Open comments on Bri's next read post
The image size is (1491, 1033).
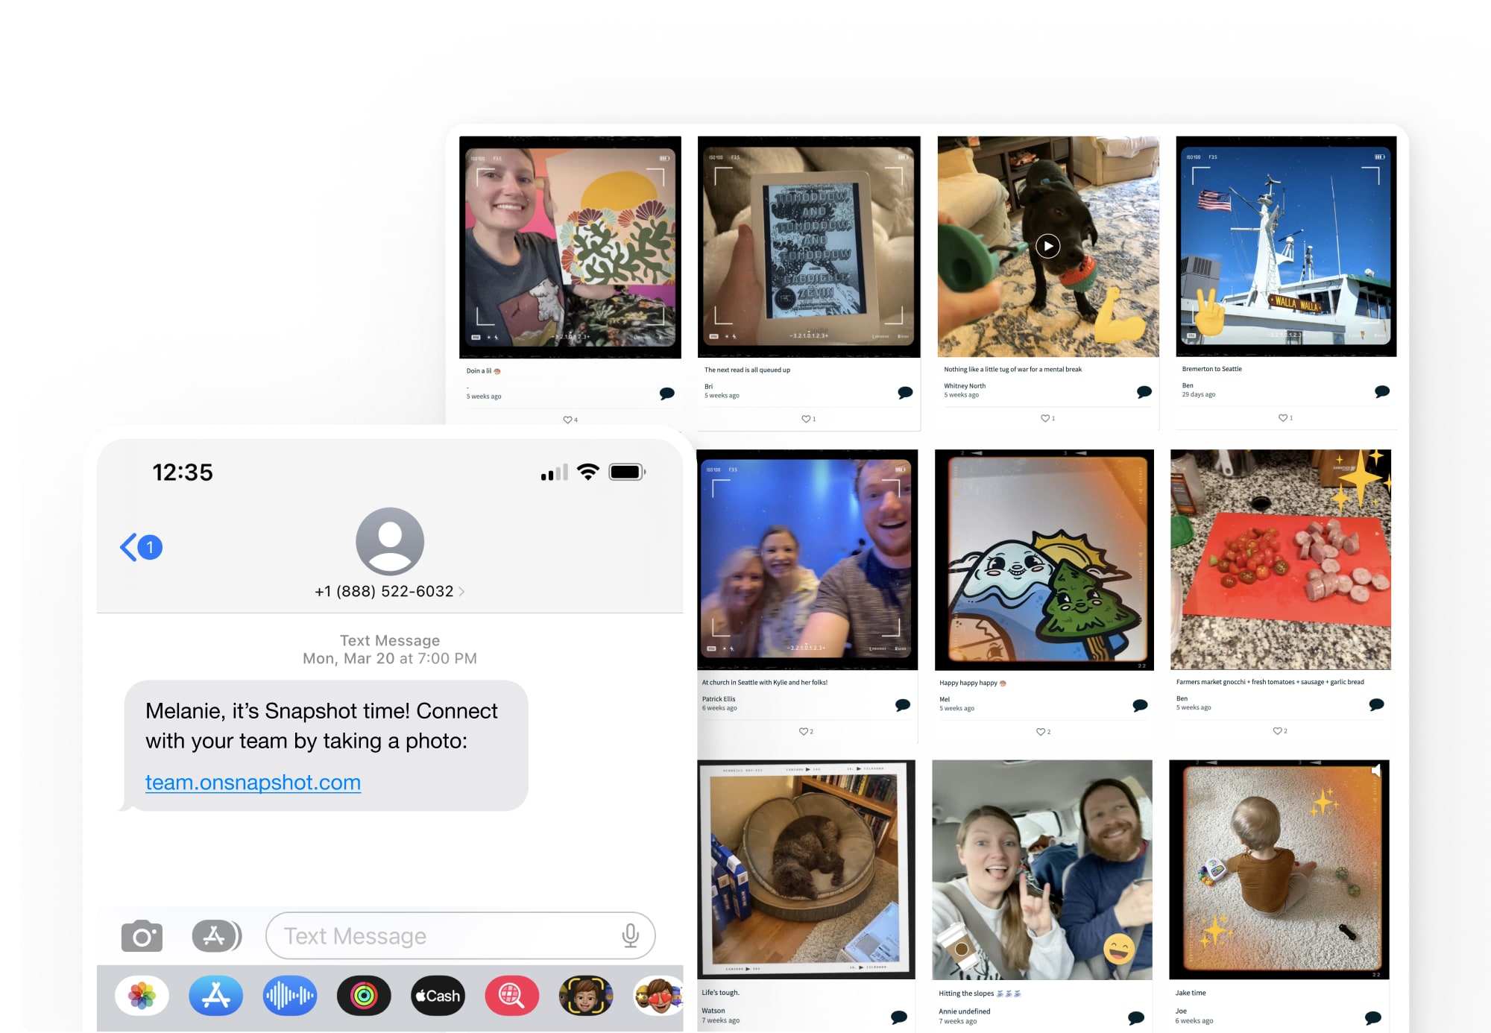[x=905, y=393]
